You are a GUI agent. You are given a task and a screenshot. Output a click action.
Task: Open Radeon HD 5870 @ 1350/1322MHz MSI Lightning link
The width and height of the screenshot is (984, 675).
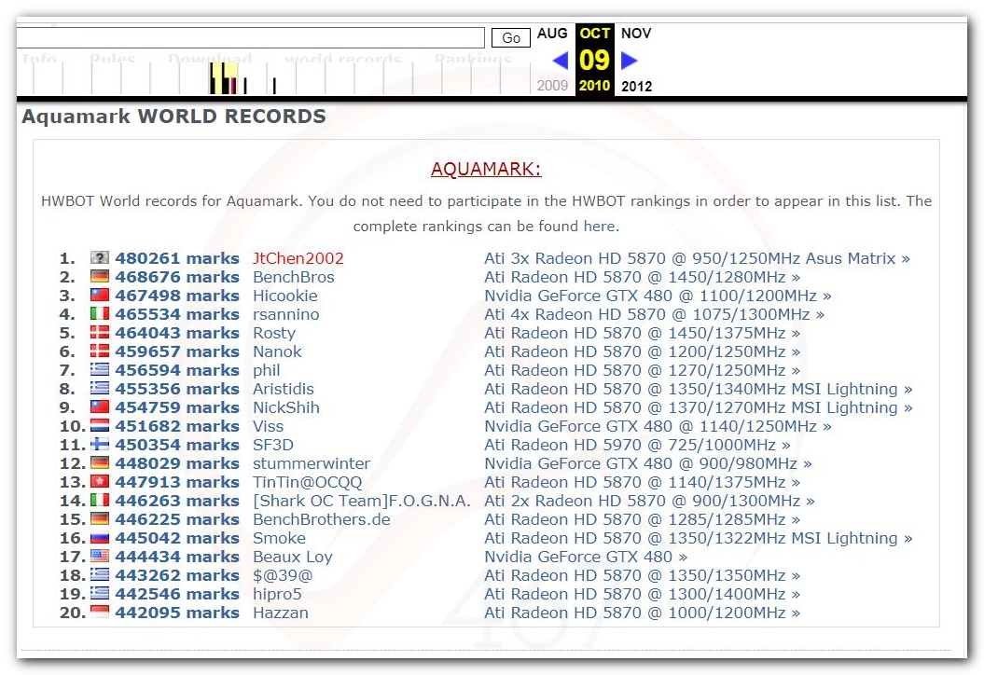tap(699, 538)
